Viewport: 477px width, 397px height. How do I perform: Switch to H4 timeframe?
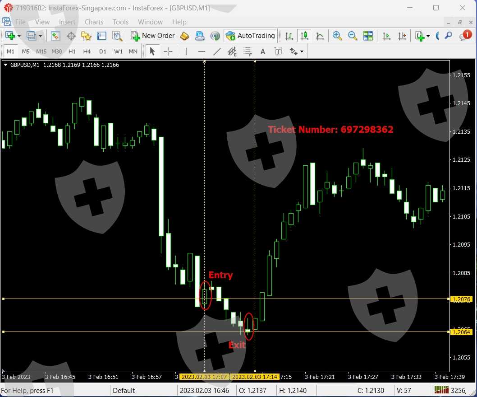tap(87, 51)
